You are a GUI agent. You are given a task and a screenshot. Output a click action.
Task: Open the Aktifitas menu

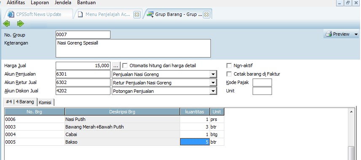point(16,3)
